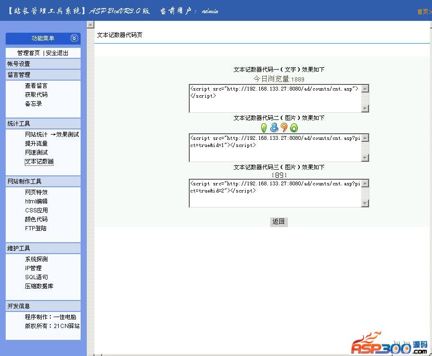Select 文本记数器 menu item

coord(39,162)
